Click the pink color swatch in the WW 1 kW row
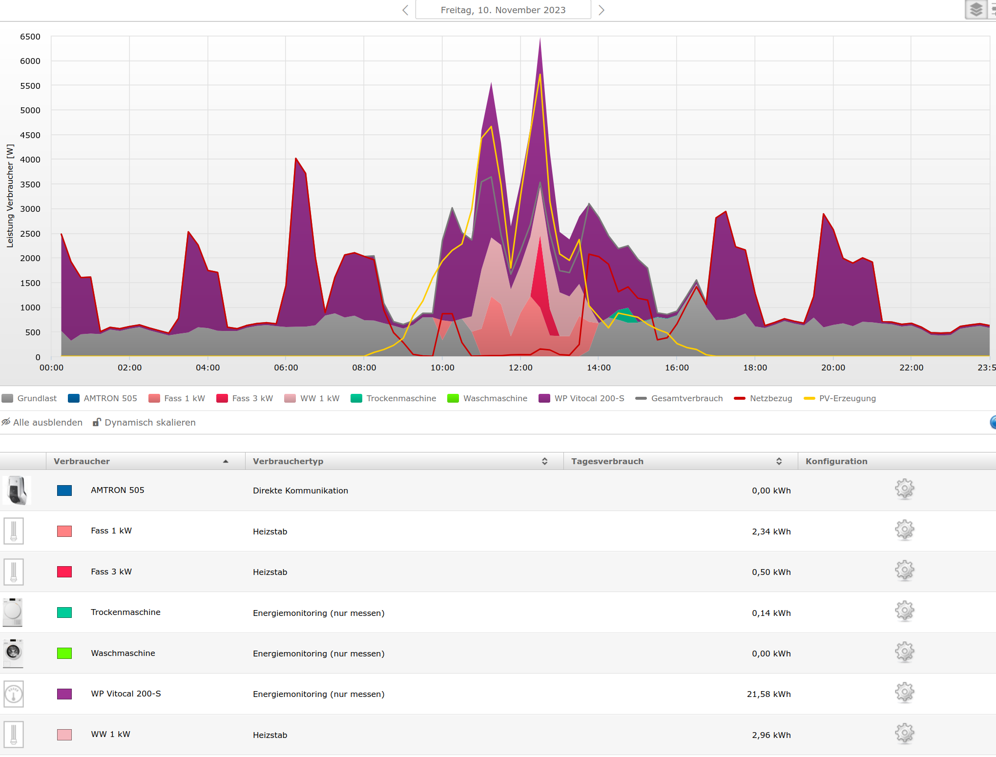Screen dimensions: 996x757 coord(64,735)
